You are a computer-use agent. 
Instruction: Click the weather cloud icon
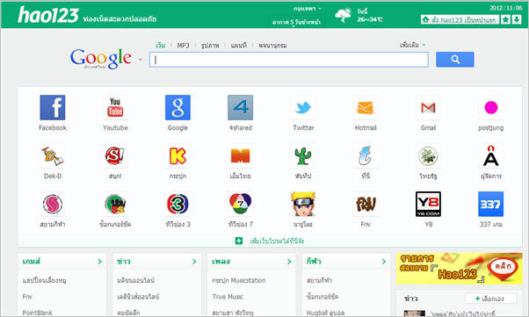343,15
